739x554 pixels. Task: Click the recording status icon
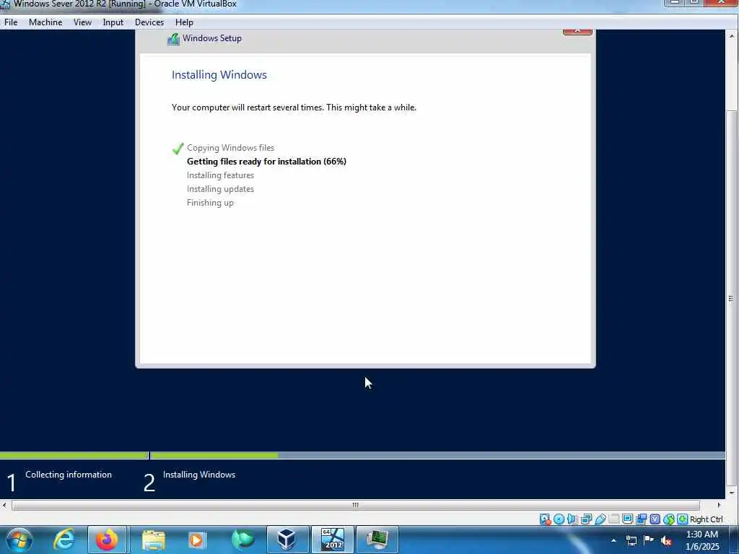pos(642,519)
